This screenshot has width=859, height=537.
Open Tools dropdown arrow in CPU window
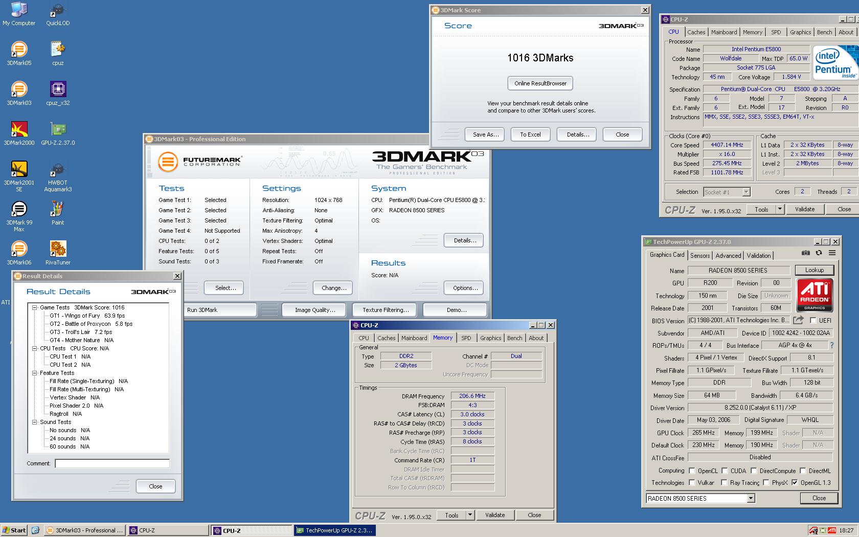[x=779, y=209]
